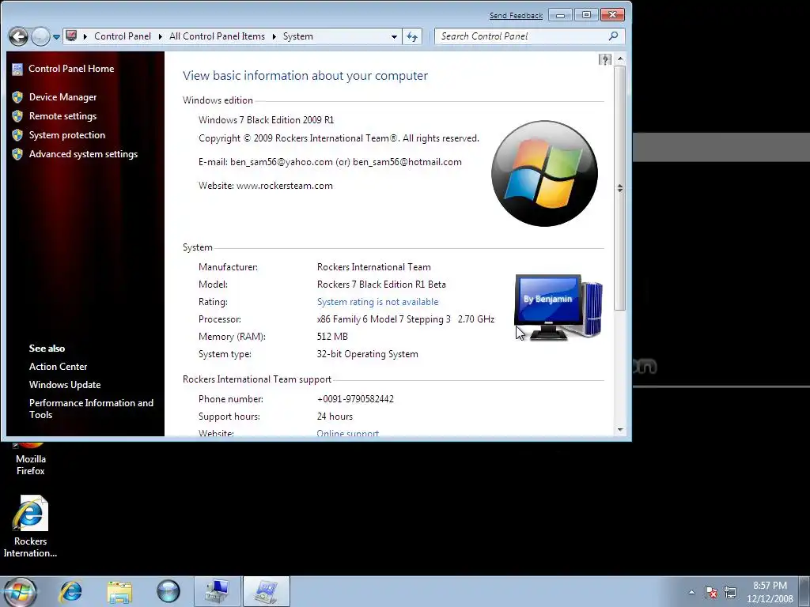This screenshot has width=810, height=607.
Task: Open Action Center flag in tray
Action: pyautogui.click(x=711, y=592)
